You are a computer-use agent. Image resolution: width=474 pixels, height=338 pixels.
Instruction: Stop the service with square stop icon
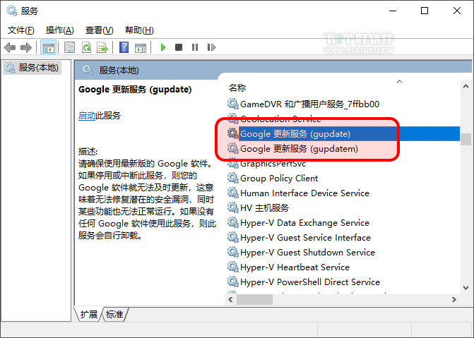pyautogui.click(x=179, y=47)
